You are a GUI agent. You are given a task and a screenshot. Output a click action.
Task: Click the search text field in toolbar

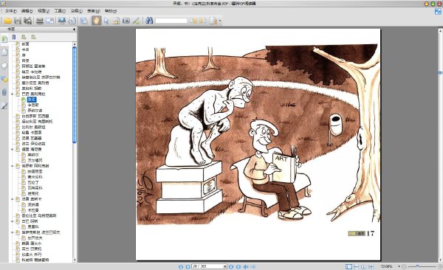[x=171, y=21]
